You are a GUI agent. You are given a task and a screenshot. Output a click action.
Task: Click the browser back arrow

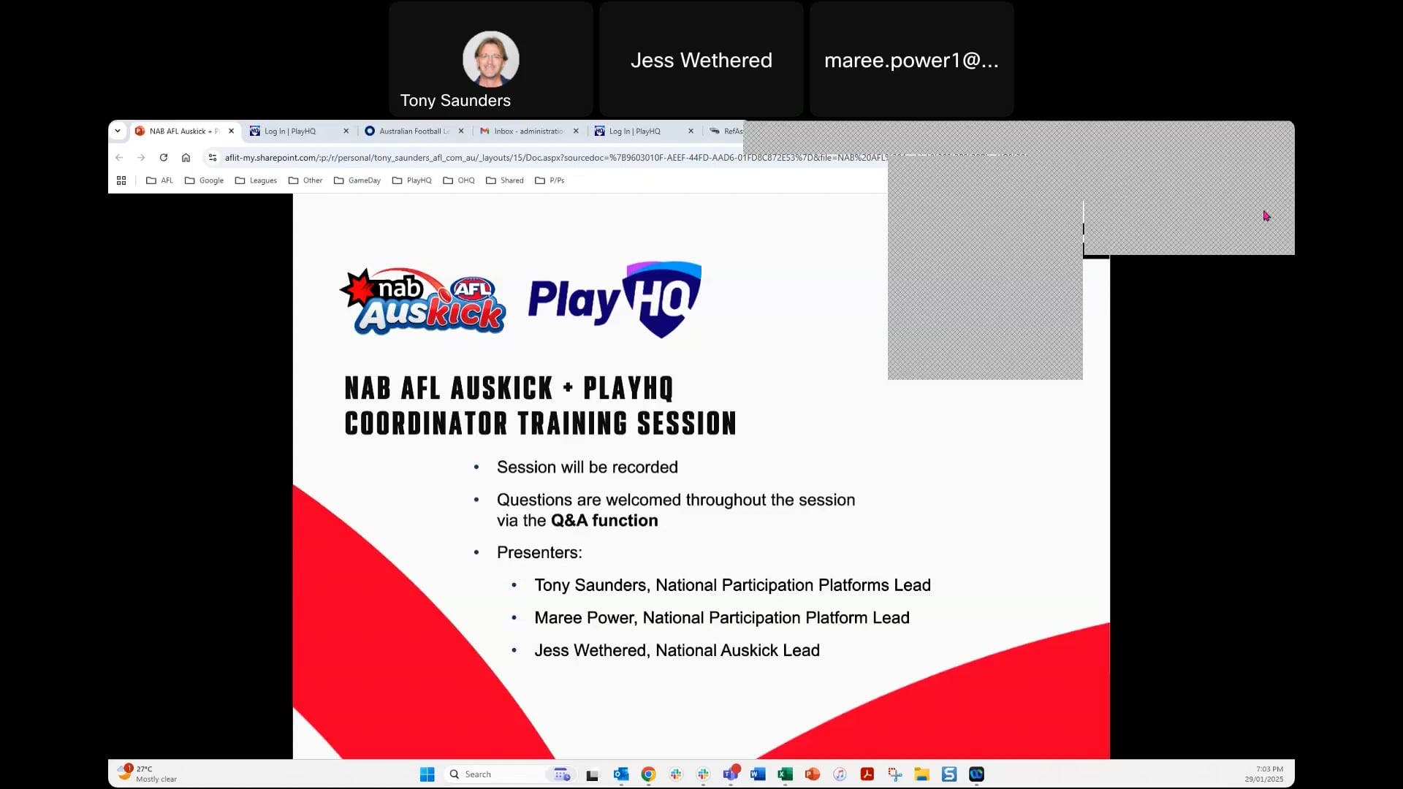tap(119, 157)
